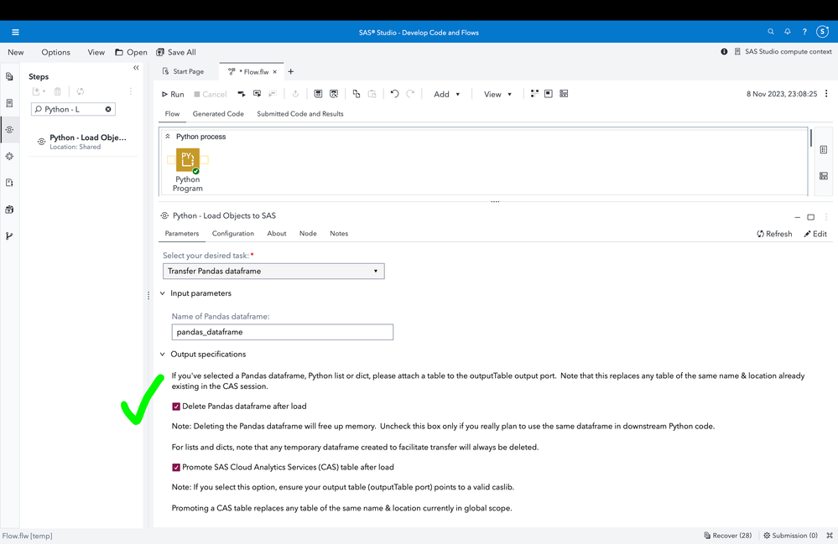This screenshot has width=838, height=544.
Task: Click the layout toggle toolbar icon
Action: tap(564, 94)
